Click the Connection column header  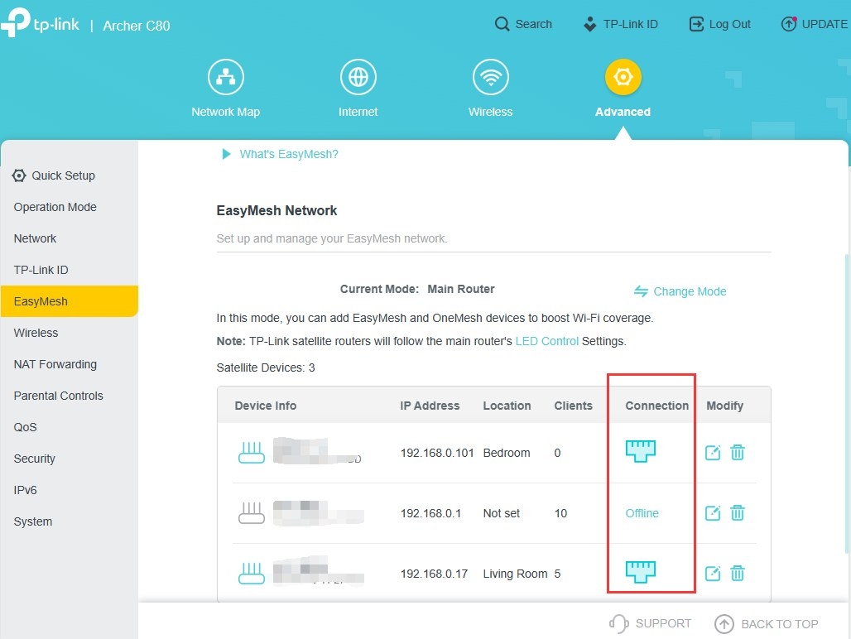coord(656,406)
